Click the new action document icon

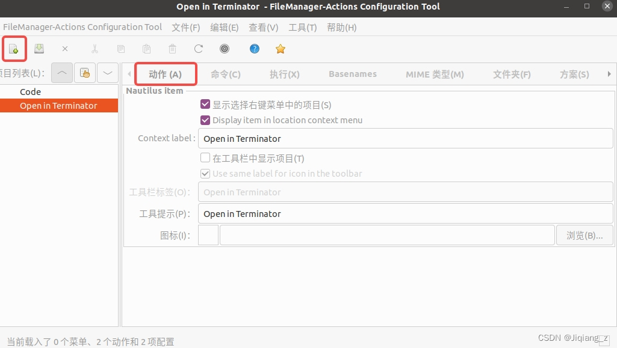pyautogui.click(x=14, y=49)
